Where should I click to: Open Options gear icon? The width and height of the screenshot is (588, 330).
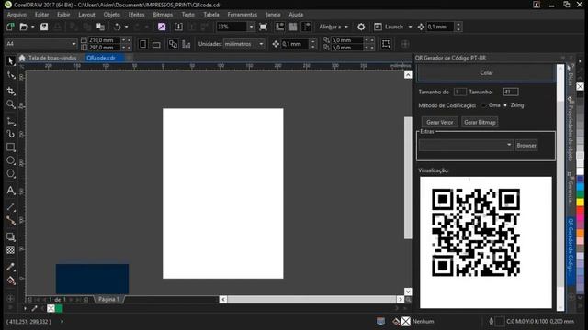pyautogui.click(x=361, y=27)
